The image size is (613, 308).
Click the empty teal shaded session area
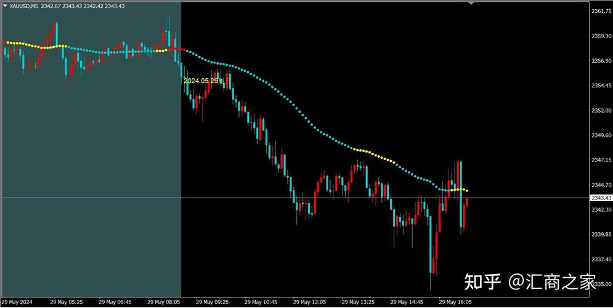(x=92, y=185)
